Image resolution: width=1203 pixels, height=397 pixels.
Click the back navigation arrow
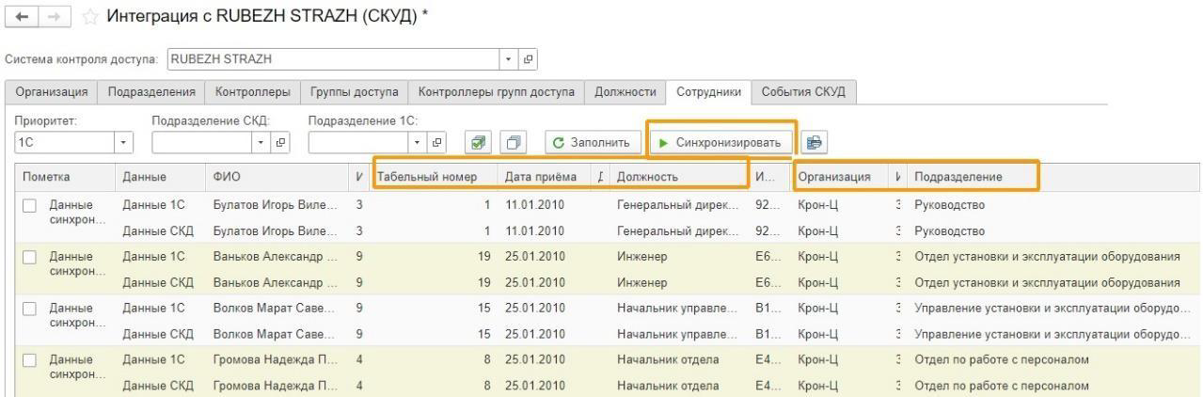[18, 16]
